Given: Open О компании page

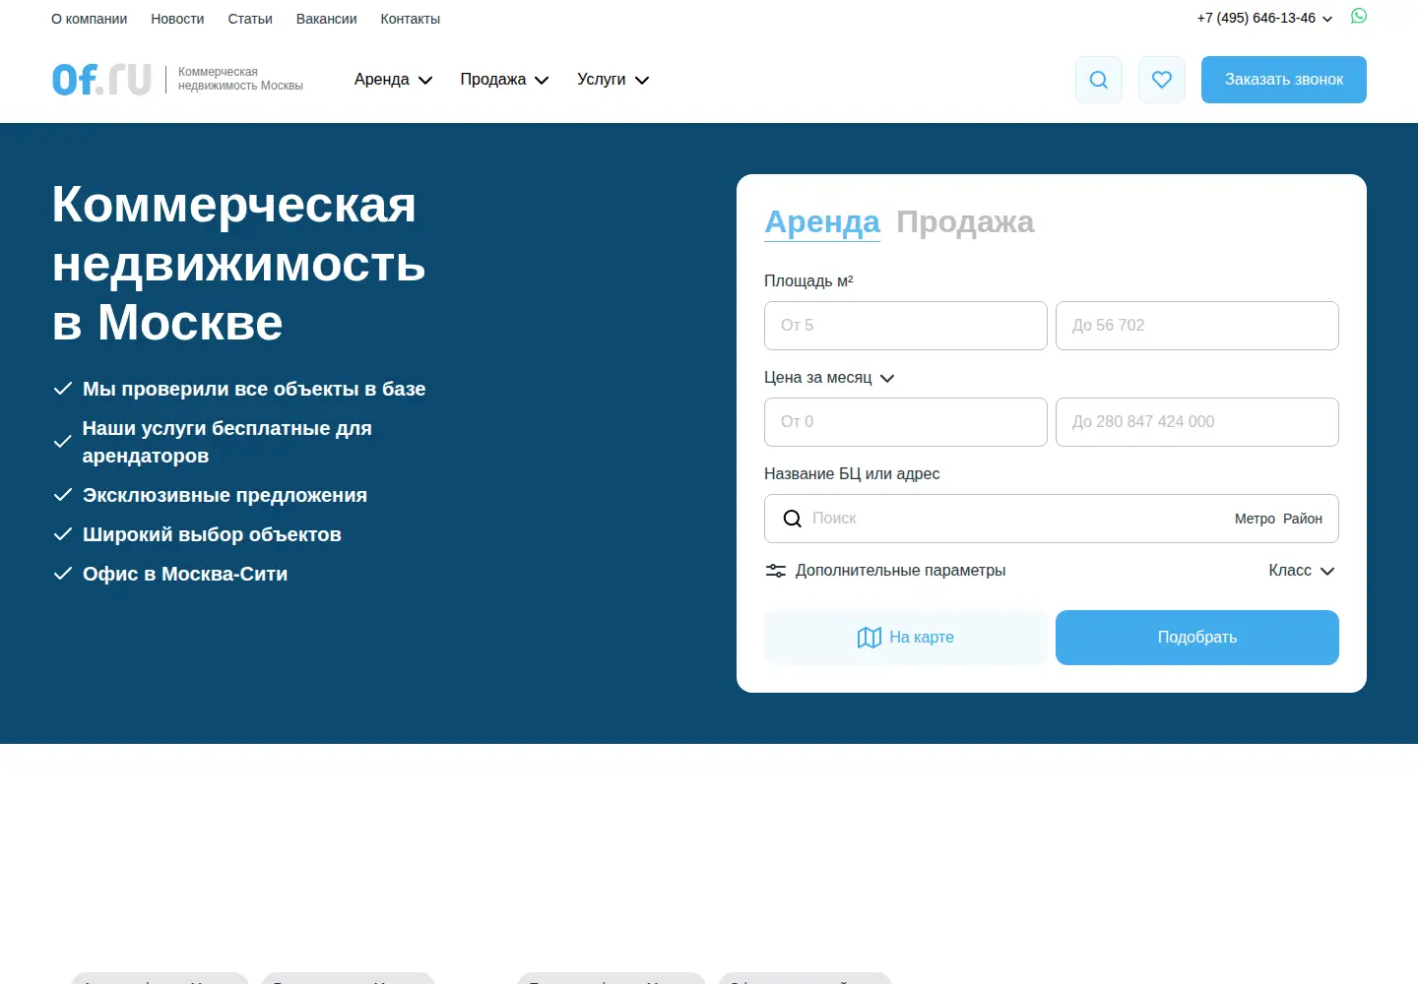Looking at the screenshot, I should (x=89, y=19).
